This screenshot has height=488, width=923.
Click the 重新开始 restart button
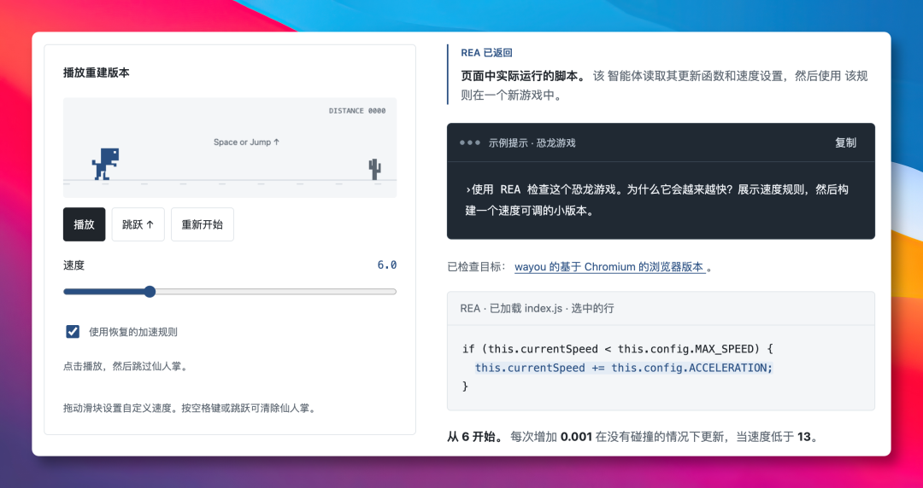point(202,224)
